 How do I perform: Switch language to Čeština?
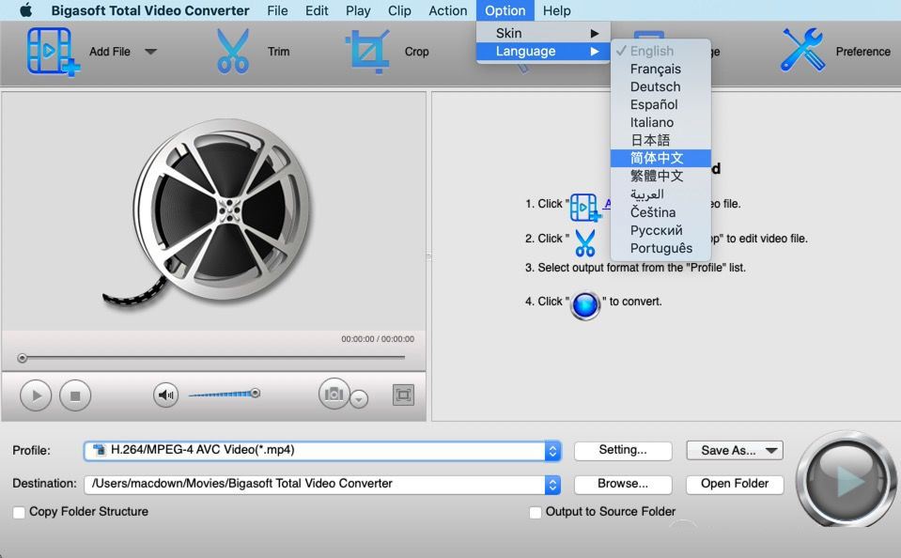point(660,212)
